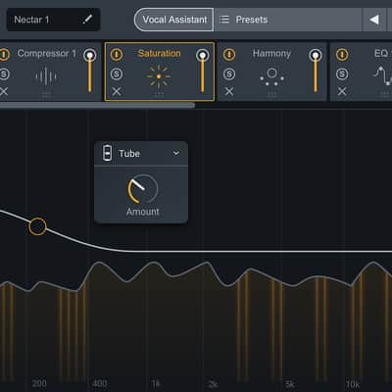This screenshot has width=392, height=392.
Task: Select the filter node on the curve
Action: tap(37, 226)
